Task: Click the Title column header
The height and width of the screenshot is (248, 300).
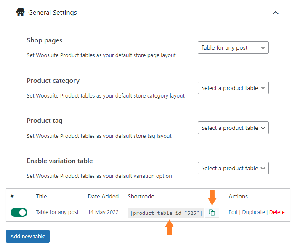Action: 41,196
